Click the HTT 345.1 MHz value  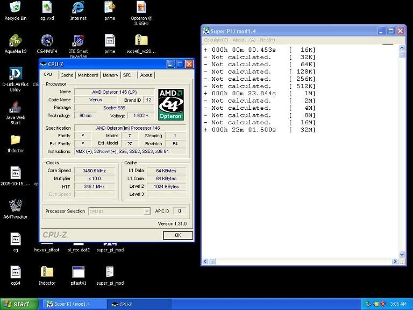[95, 186]
